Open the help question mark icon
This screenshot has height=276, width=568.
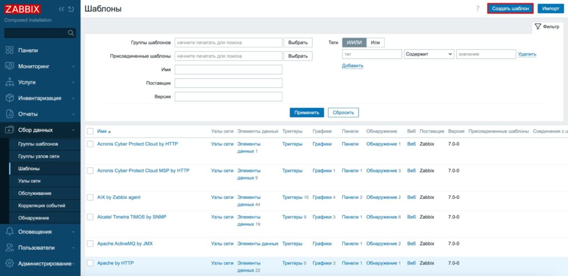(477, 9)
